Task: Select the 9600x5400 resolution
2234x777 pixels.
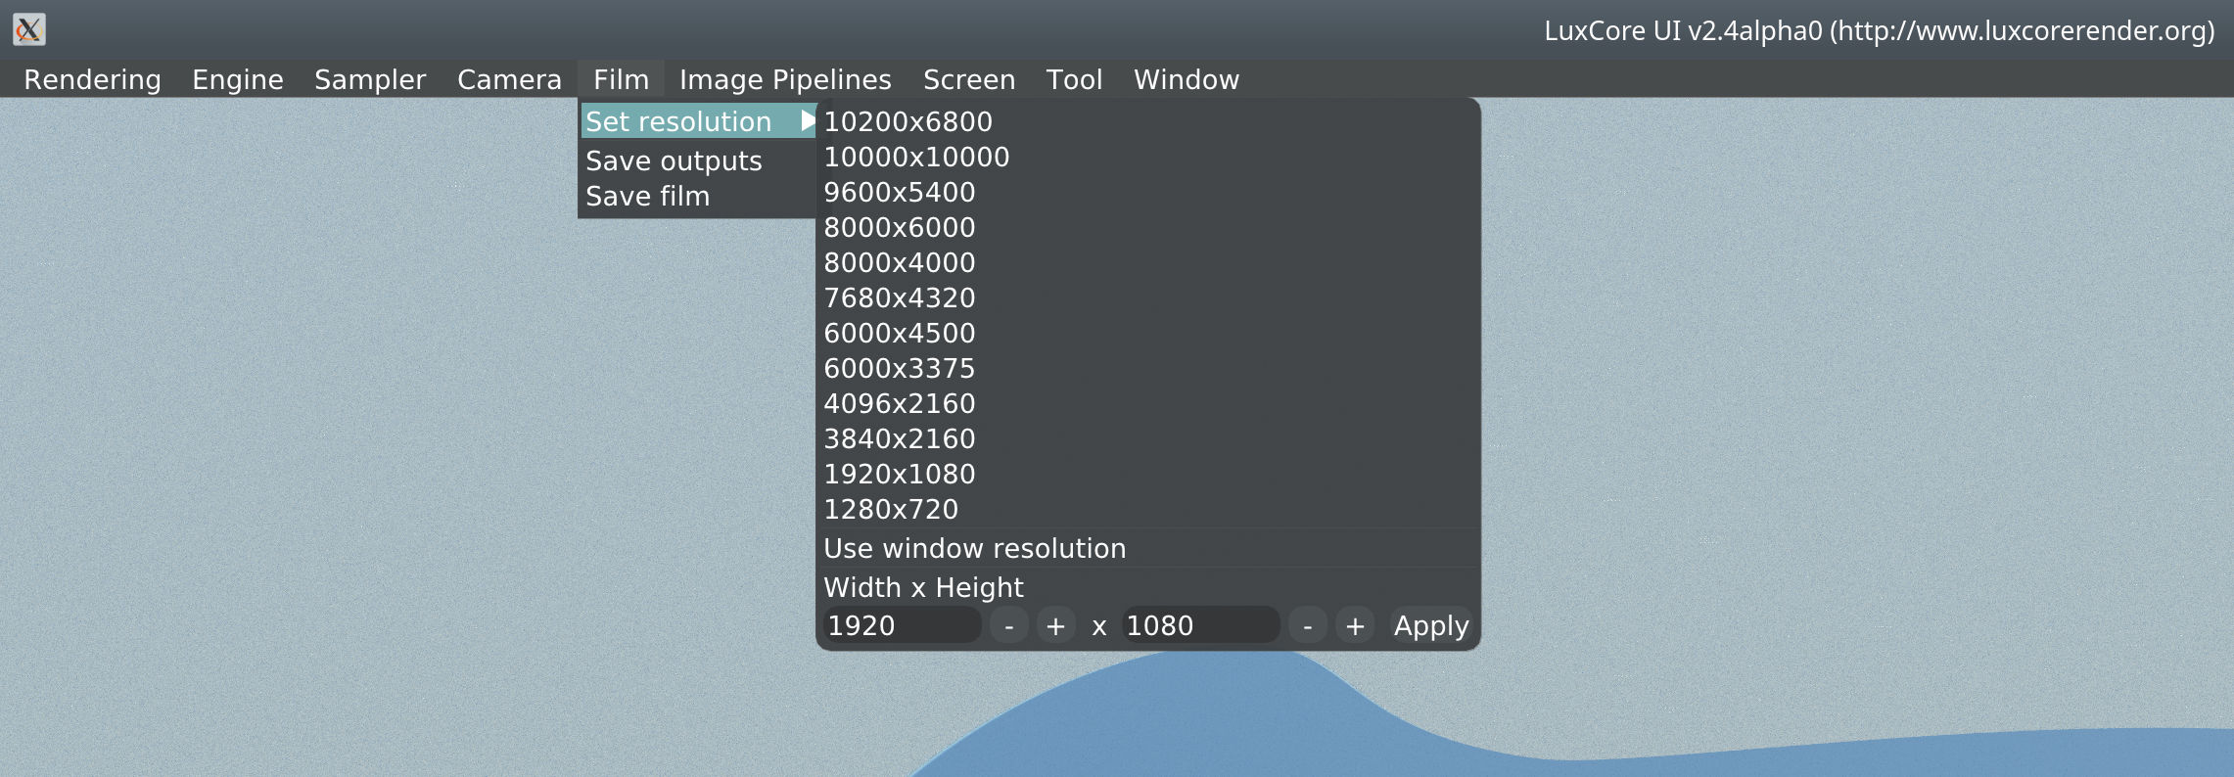Action: [x=1148, y=192]
